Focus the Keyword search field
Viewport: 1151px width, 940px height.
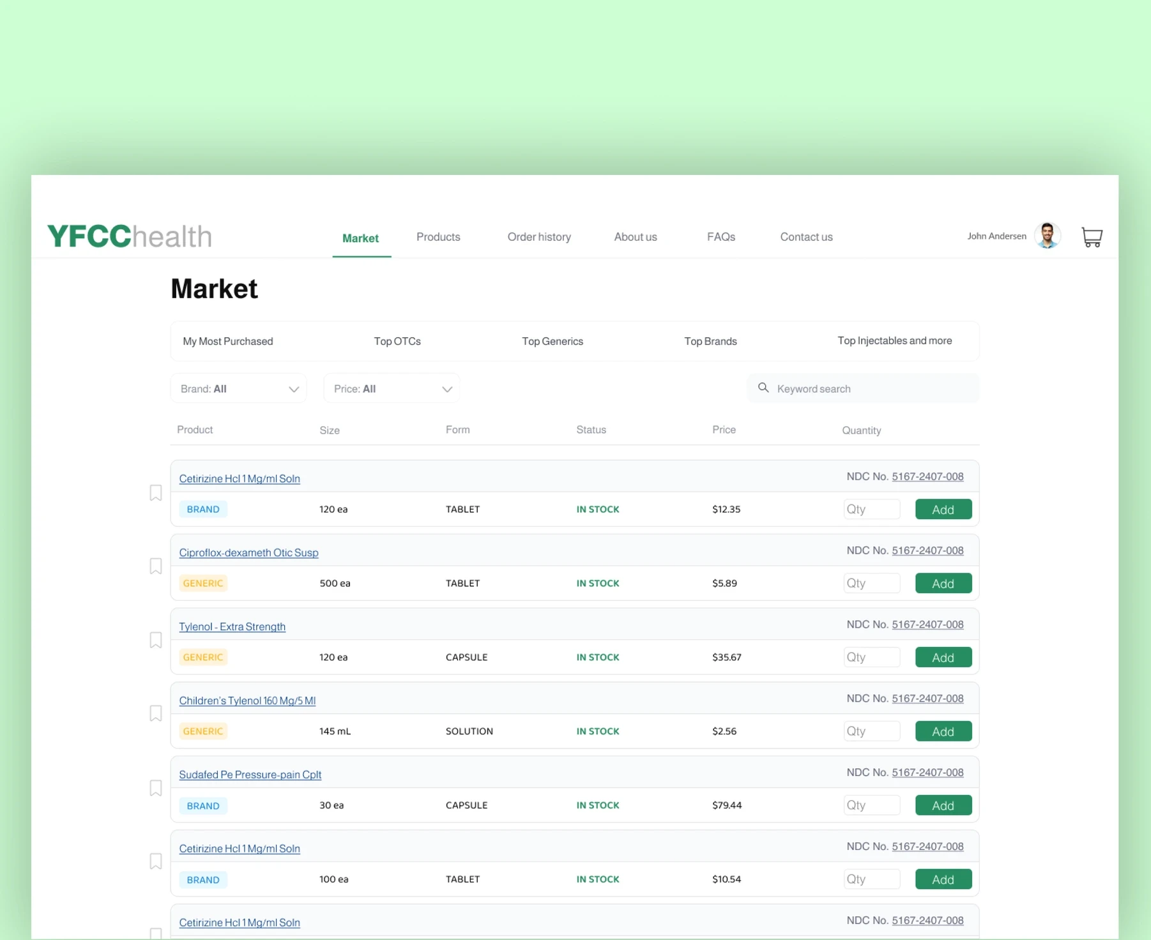[x=863, y=388]
